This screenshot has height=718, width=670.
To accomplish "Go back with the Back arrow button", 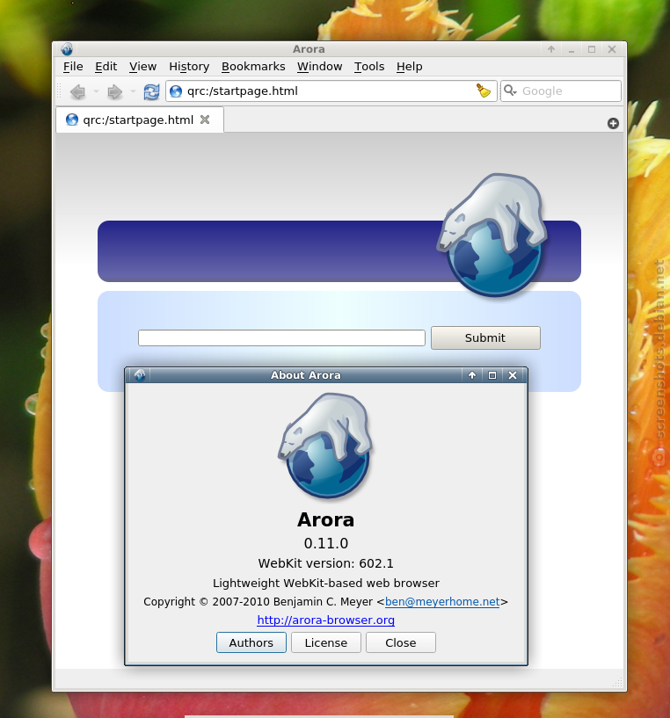I will (78, 91).
